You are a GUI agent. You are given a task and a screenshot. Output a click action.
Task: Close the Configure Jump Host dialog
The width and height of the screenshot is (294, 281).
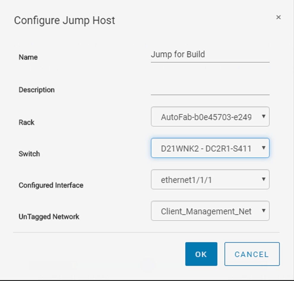click(279, 17)
